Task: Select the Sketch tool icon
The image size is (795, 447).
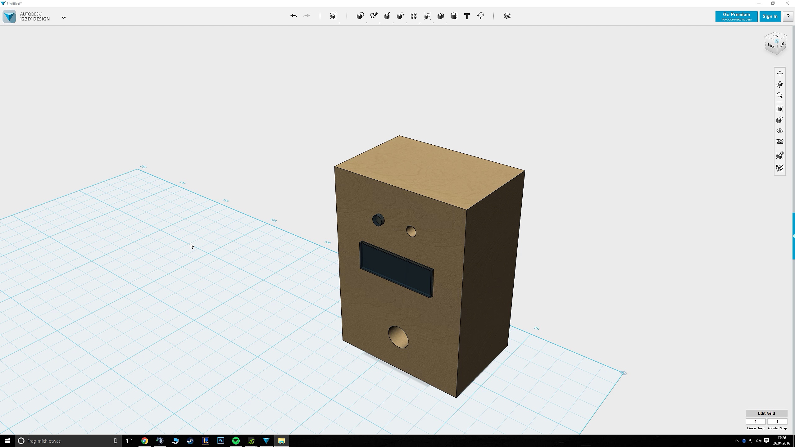Action: [x=374, y=16]
